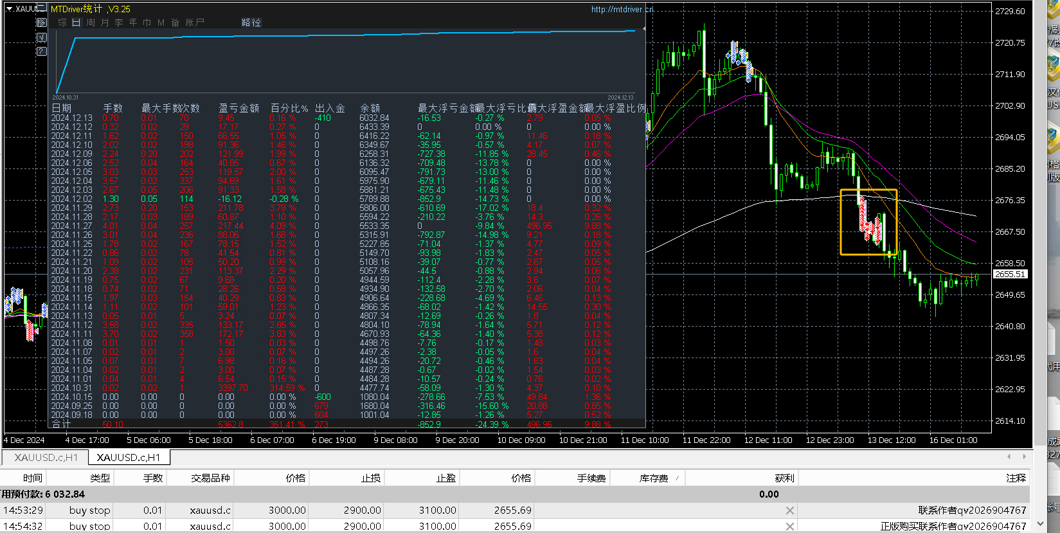Switch to the 周 (weekly) statistics tab
Screen dimensions: 1060x533
click(91, 23)
